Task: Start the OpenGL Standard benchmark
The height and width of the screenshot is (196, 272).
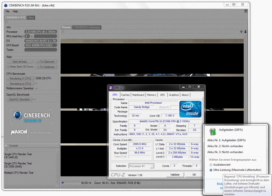Action: click(x=19, y=100)
